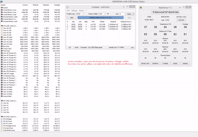This screenshot has width=198, height=137.
Task: Click the 0:07:48 timer button in RealTemp
Action: tap(181, 20)
